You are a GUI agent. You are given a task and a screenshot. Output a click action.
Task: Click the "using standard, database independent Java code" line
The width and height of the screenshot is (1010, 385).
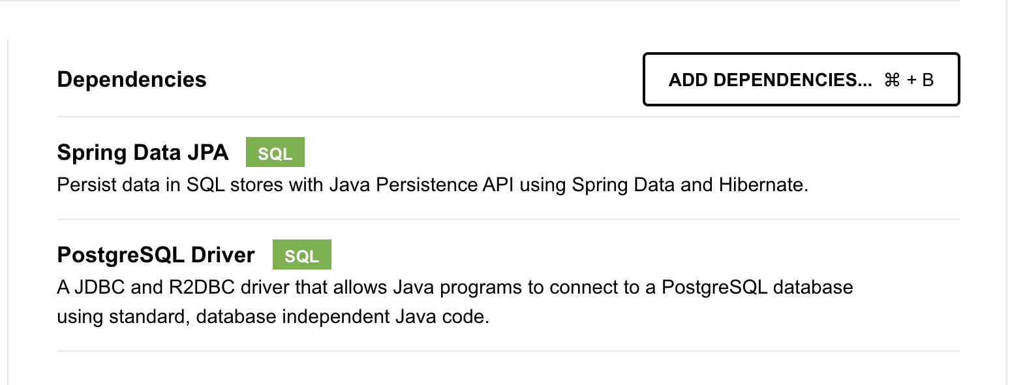pos(273,318)
